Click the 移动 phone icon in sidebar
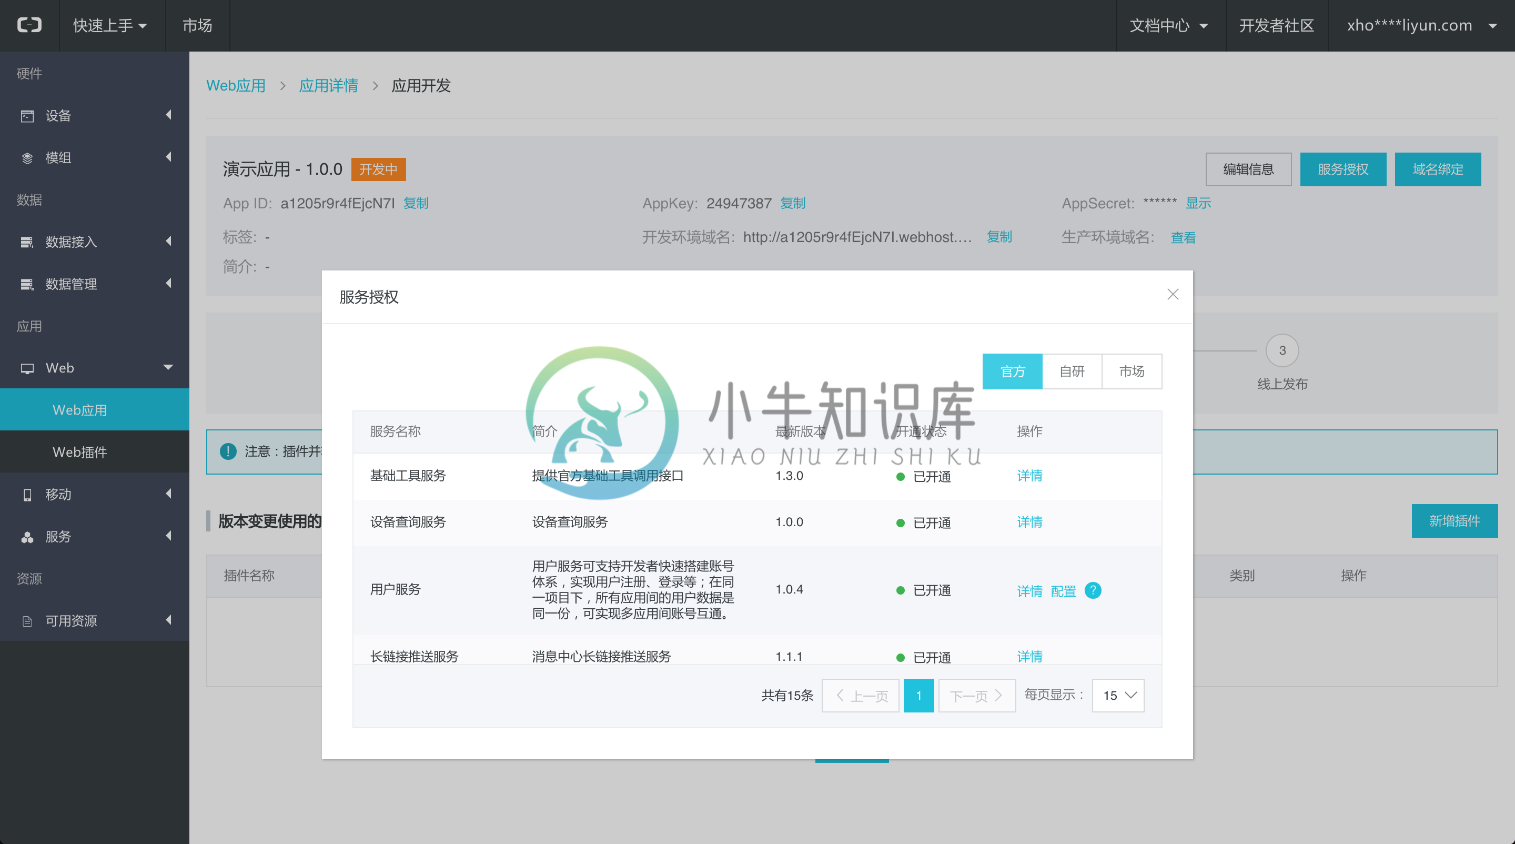This screenshot has height=844, width=1515. 27,495
